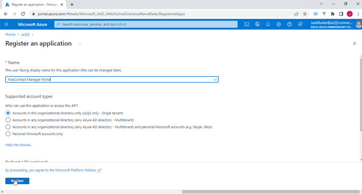
Task: Open the Feedback icon in Azure header
Action: tap(300, 24)
